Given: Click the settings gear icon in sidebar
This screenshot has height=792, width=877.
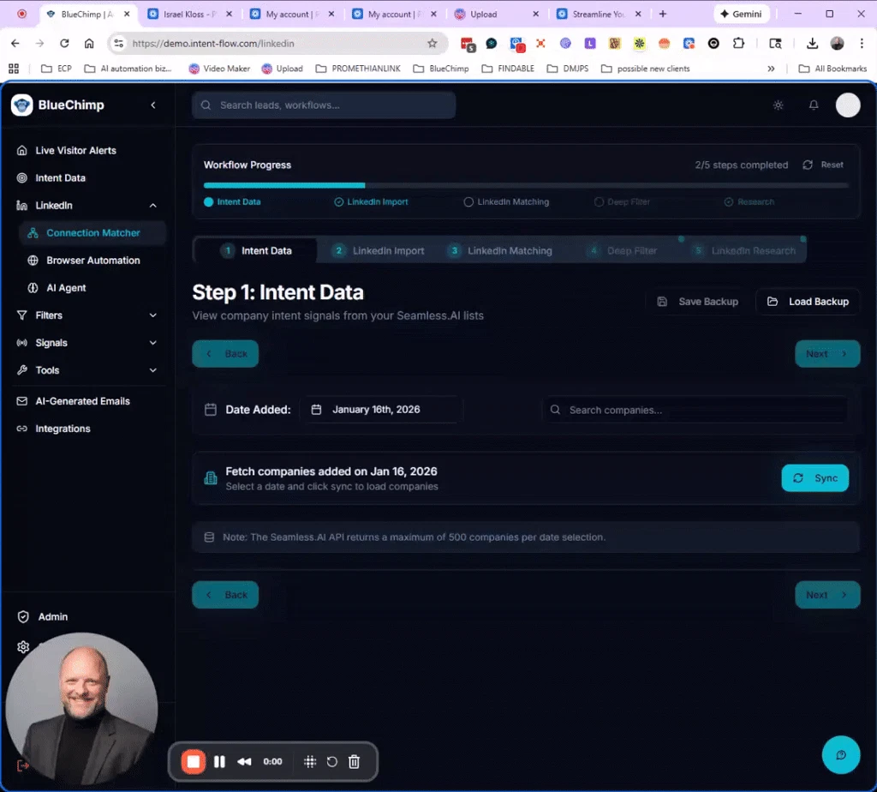Looking at the screenshot, I should click(23, 647).
